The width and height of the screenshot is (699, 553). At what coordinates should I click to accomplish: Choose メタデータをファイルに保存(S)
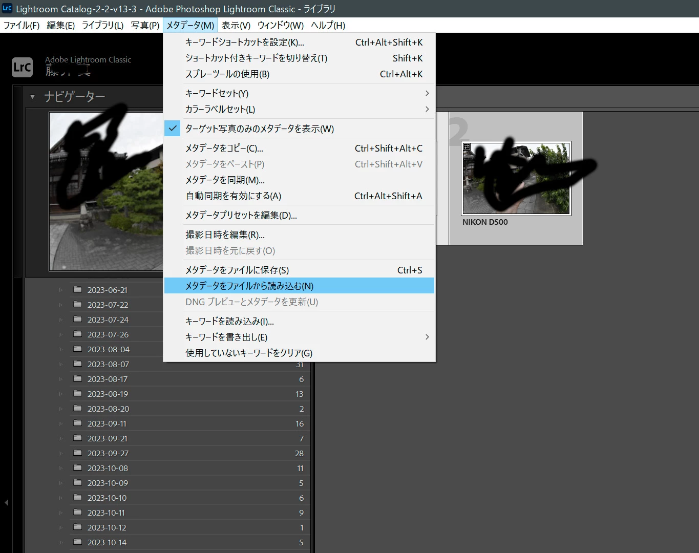click(x=299, y=270)
